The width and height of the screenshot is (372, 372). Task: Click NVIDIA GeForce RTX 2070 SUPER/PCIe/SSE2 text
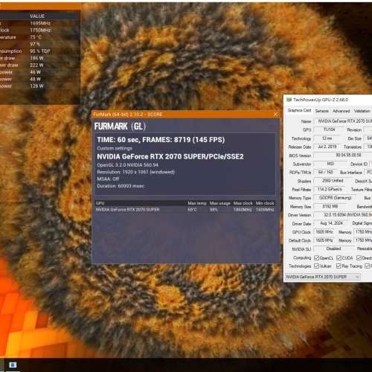(x=170, y=156)
